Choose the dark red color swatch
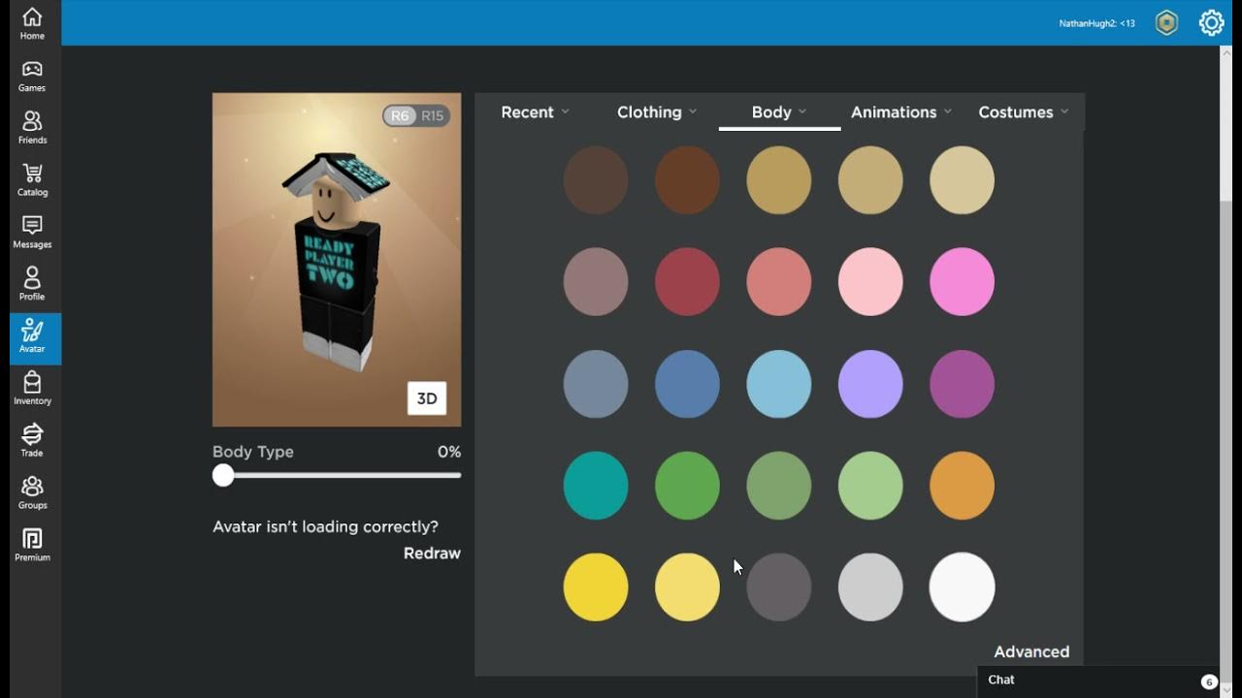Image resolution: width=1242 pixels, height=698 pixels. coord(687,282)
